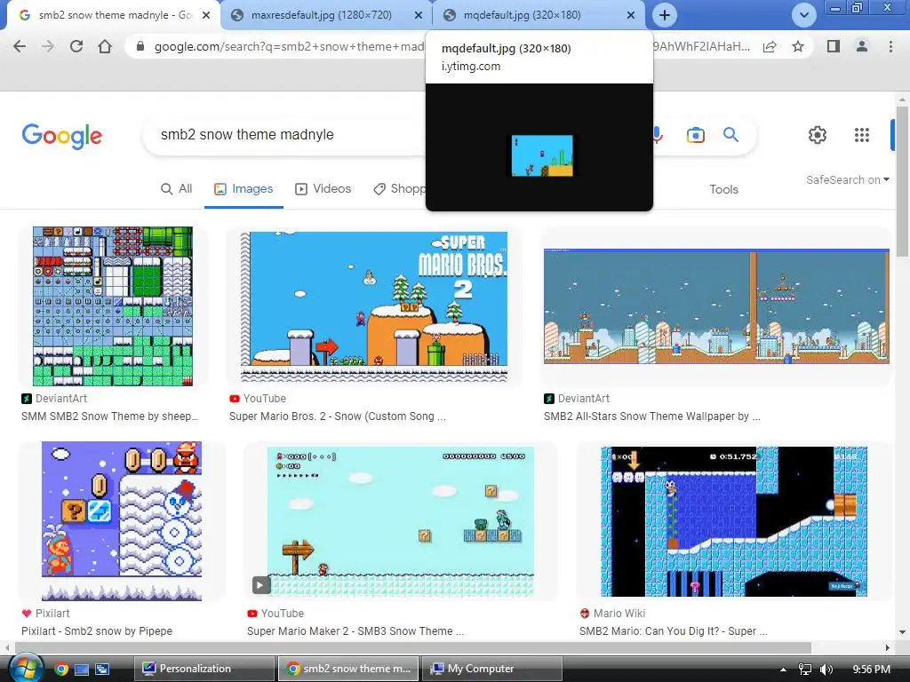Bookmark this page with the star
910x682 pixels.
[798, 46]
